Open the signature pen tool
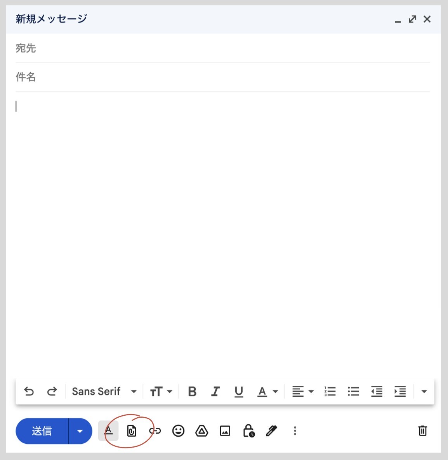This screenshot has height=460, width=448. coord(271,431)
